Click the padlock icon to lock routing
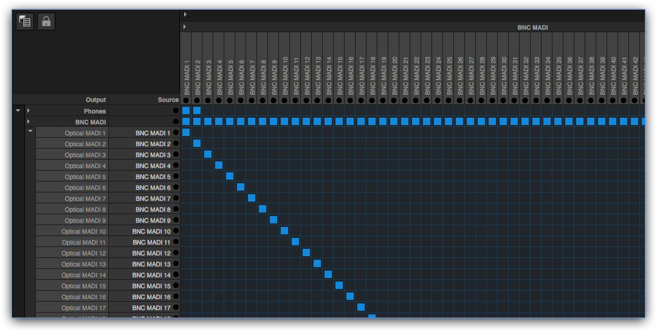The image size is (657, 332). [46, 22]
